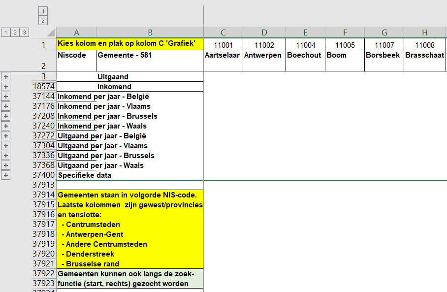Image resolution: width=447 pixels, height=292 pixels.
Task: Expand Inkomend per jaar - Waals group
Action: 6,126
